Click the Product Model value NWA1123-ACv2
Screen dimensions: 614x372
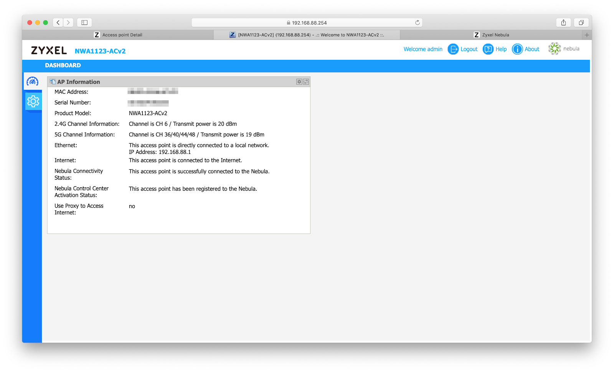(x=148, y=113)
